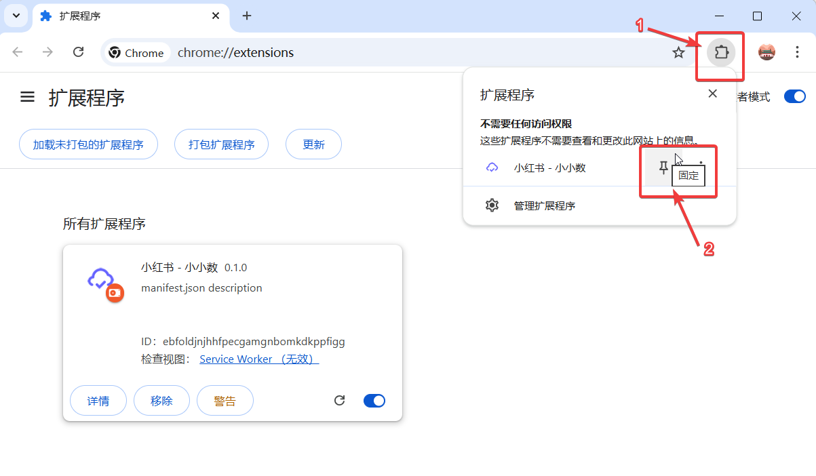
Task: Click the 管理扩展程序 gear icon
Action: [x=492, y=205]
